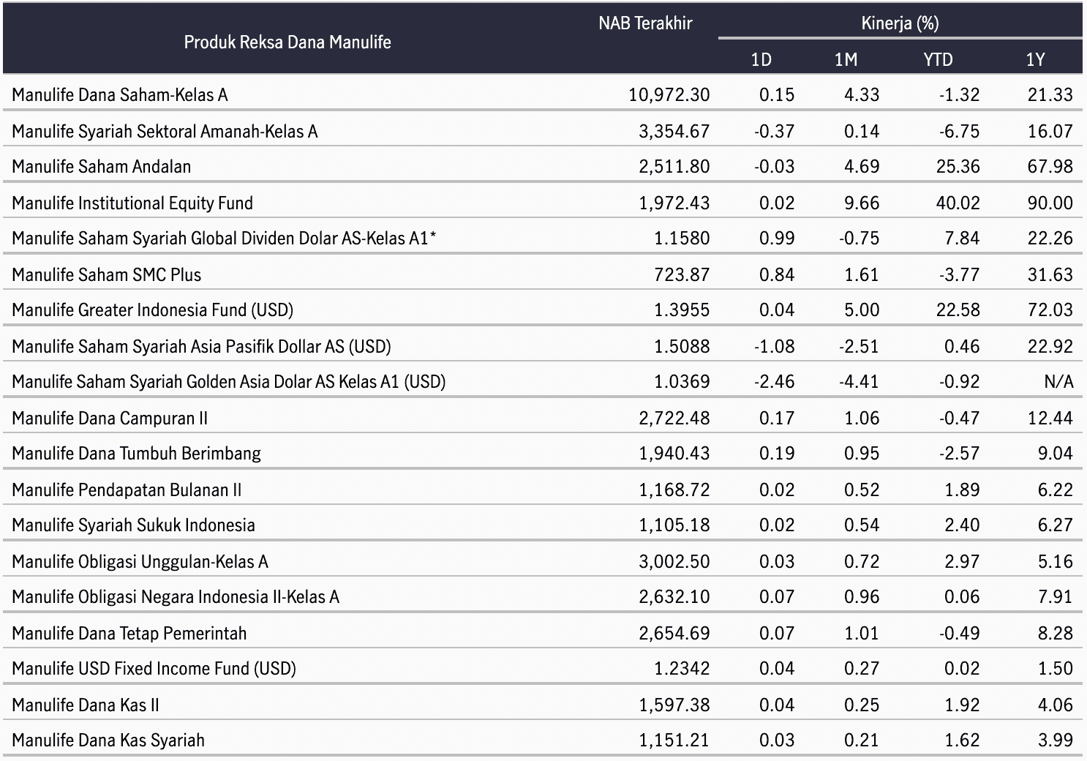Click NAB value 1,168.72

[x=674, y=490]
